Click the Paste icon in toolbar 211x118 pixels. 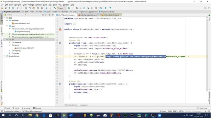click(x=33, y=8)
